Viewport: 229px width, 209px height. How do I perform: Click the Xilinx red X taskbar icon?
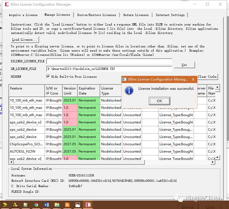88,205
